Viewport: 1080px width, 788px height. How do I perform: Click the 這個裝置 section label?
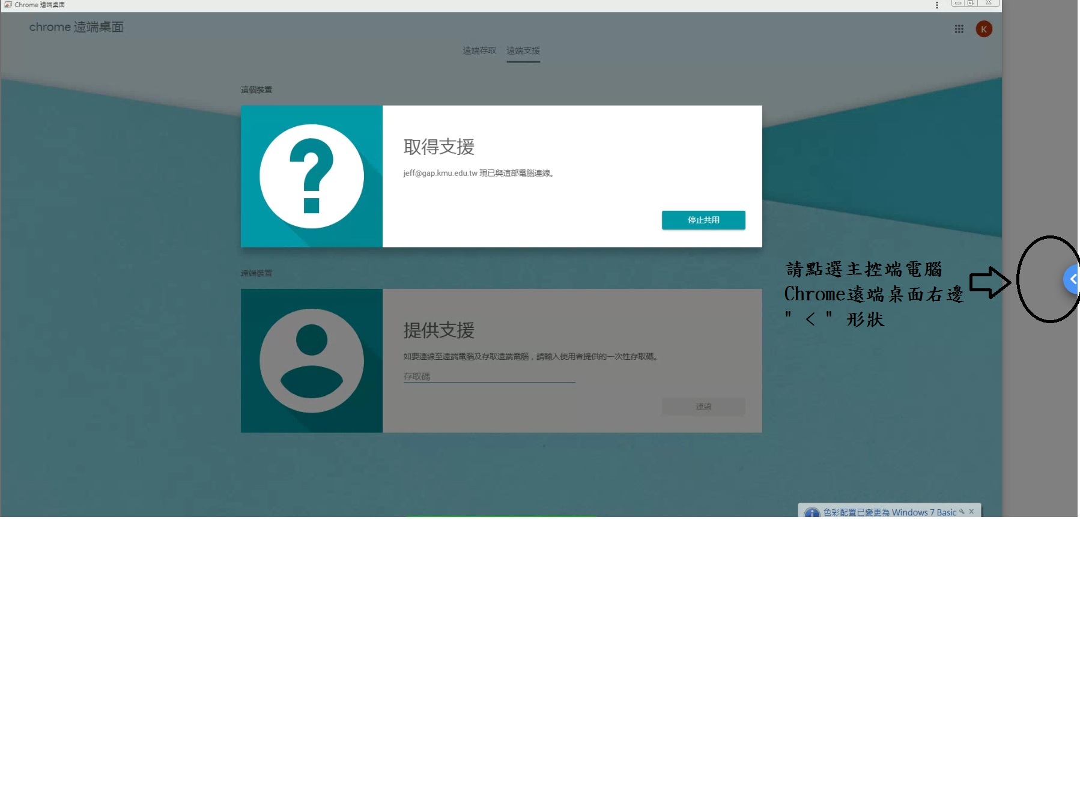(256, 89)
